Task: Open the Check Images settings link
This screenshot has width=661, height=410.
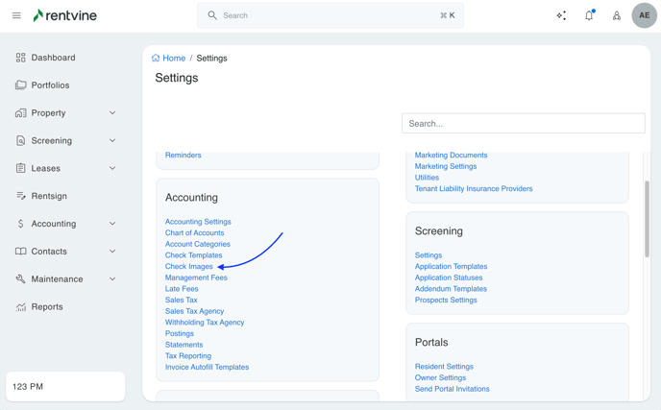Action: (188, 267)
